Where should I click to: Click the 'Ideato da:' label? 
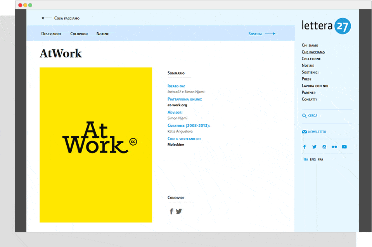point(176,86)
